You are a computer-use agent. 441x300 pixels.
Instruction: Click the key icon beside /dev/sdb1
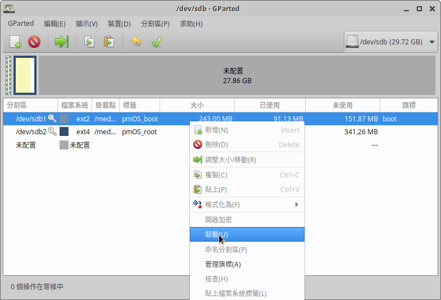(x=52, y=119)
